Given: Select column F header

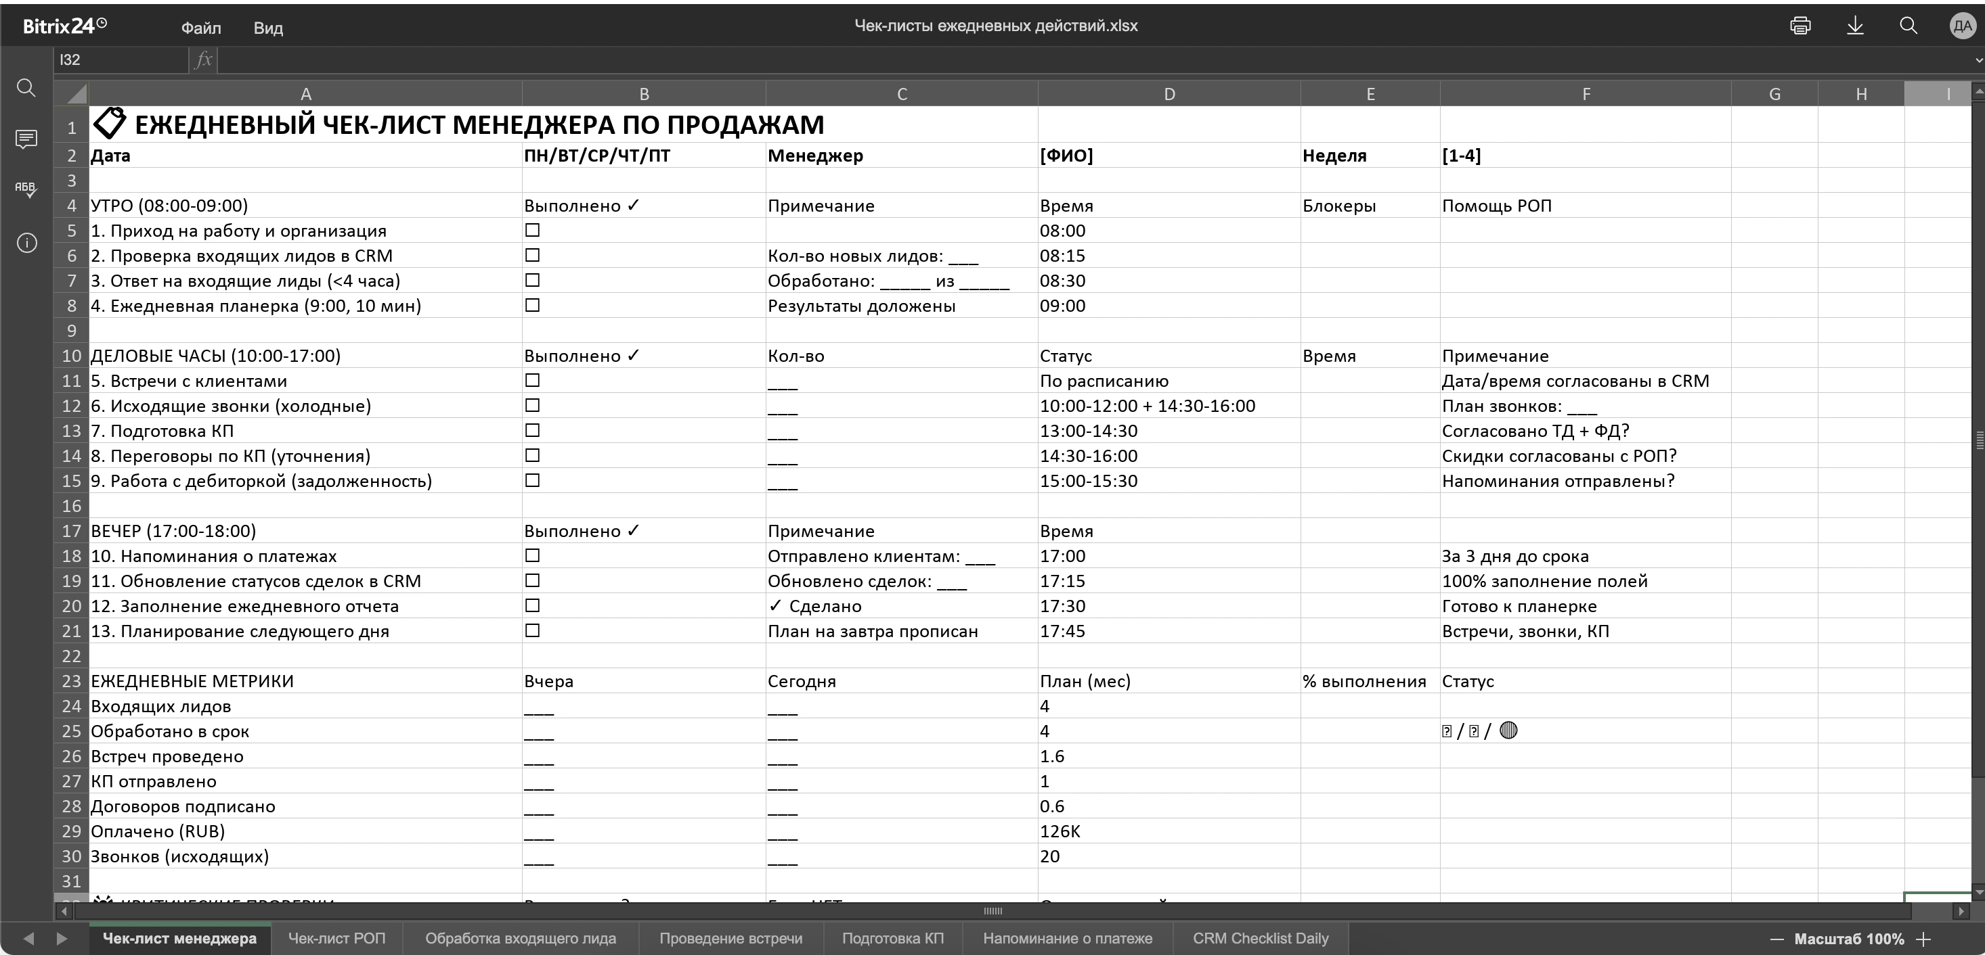Looking at the screenshot, I should [x=1586, y=94].
